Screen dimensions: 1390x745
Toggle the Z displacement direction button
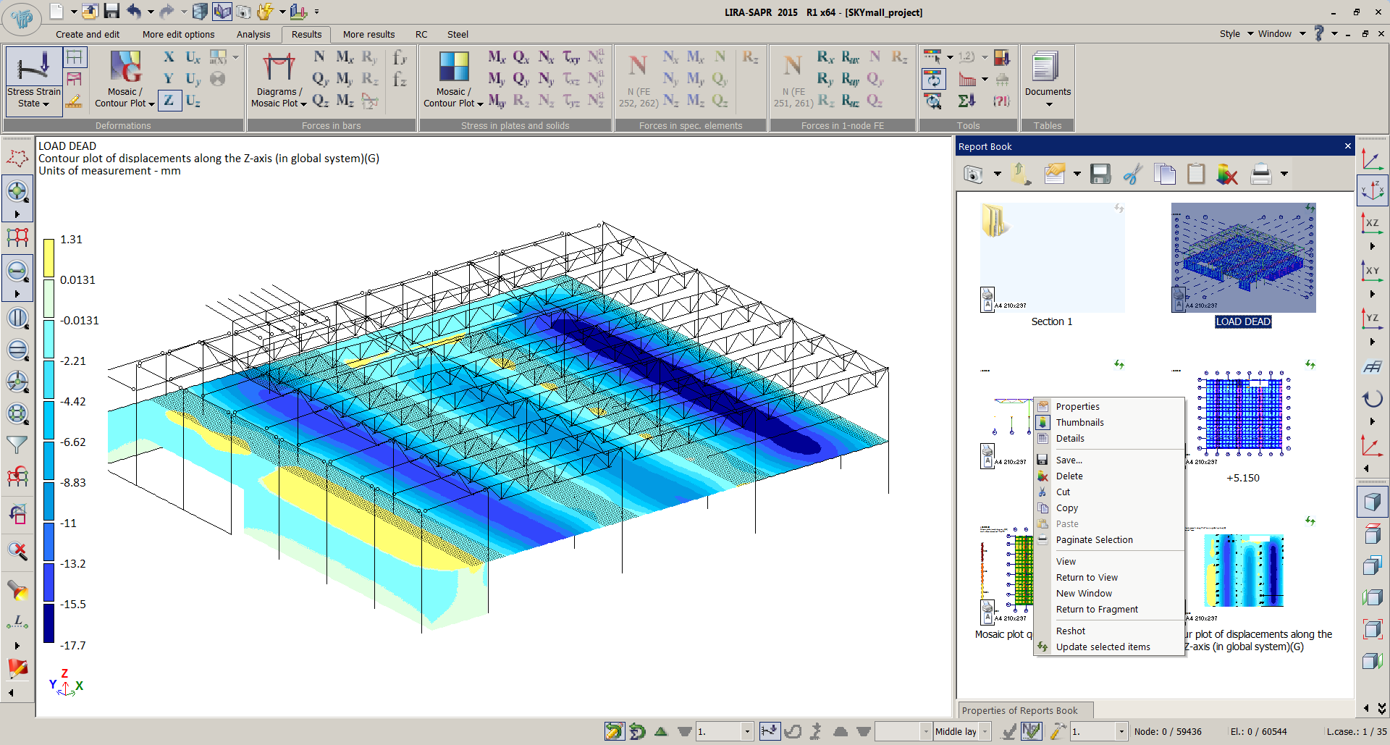[169, 101]
